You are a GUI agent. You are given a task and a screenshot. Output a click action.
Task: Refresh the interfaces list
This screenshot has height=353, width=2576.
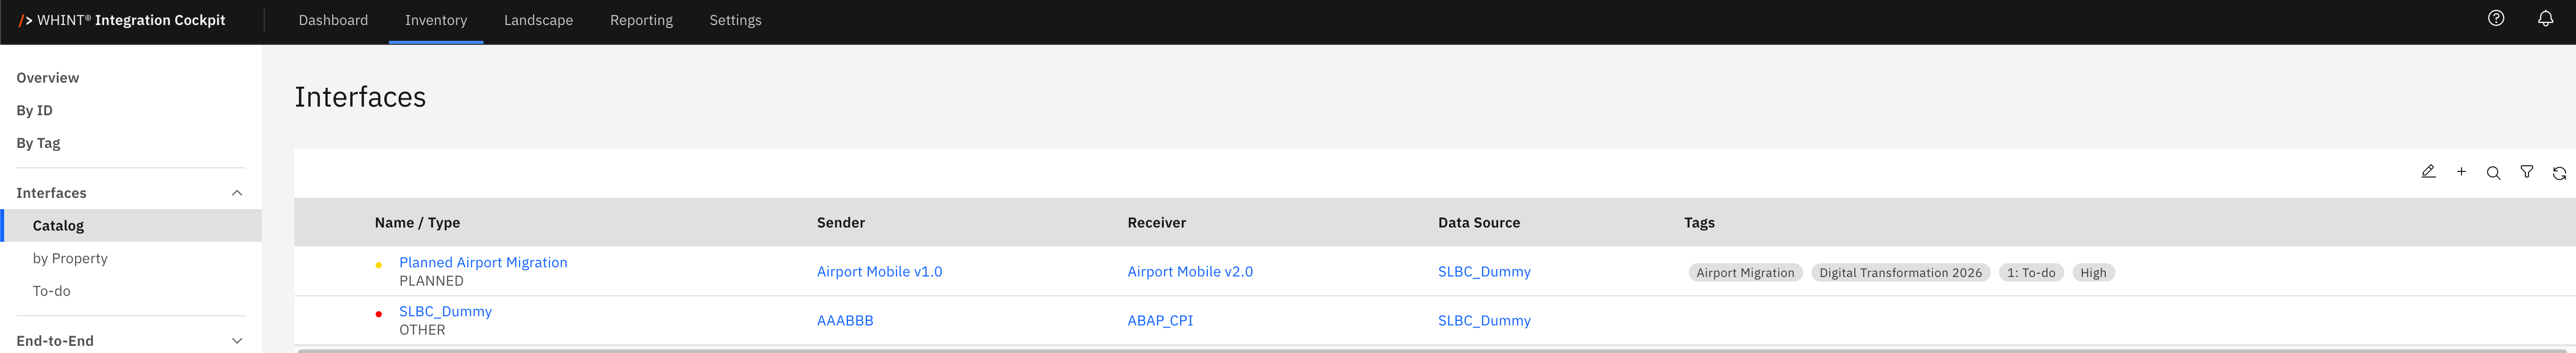tap(2559, 172)
